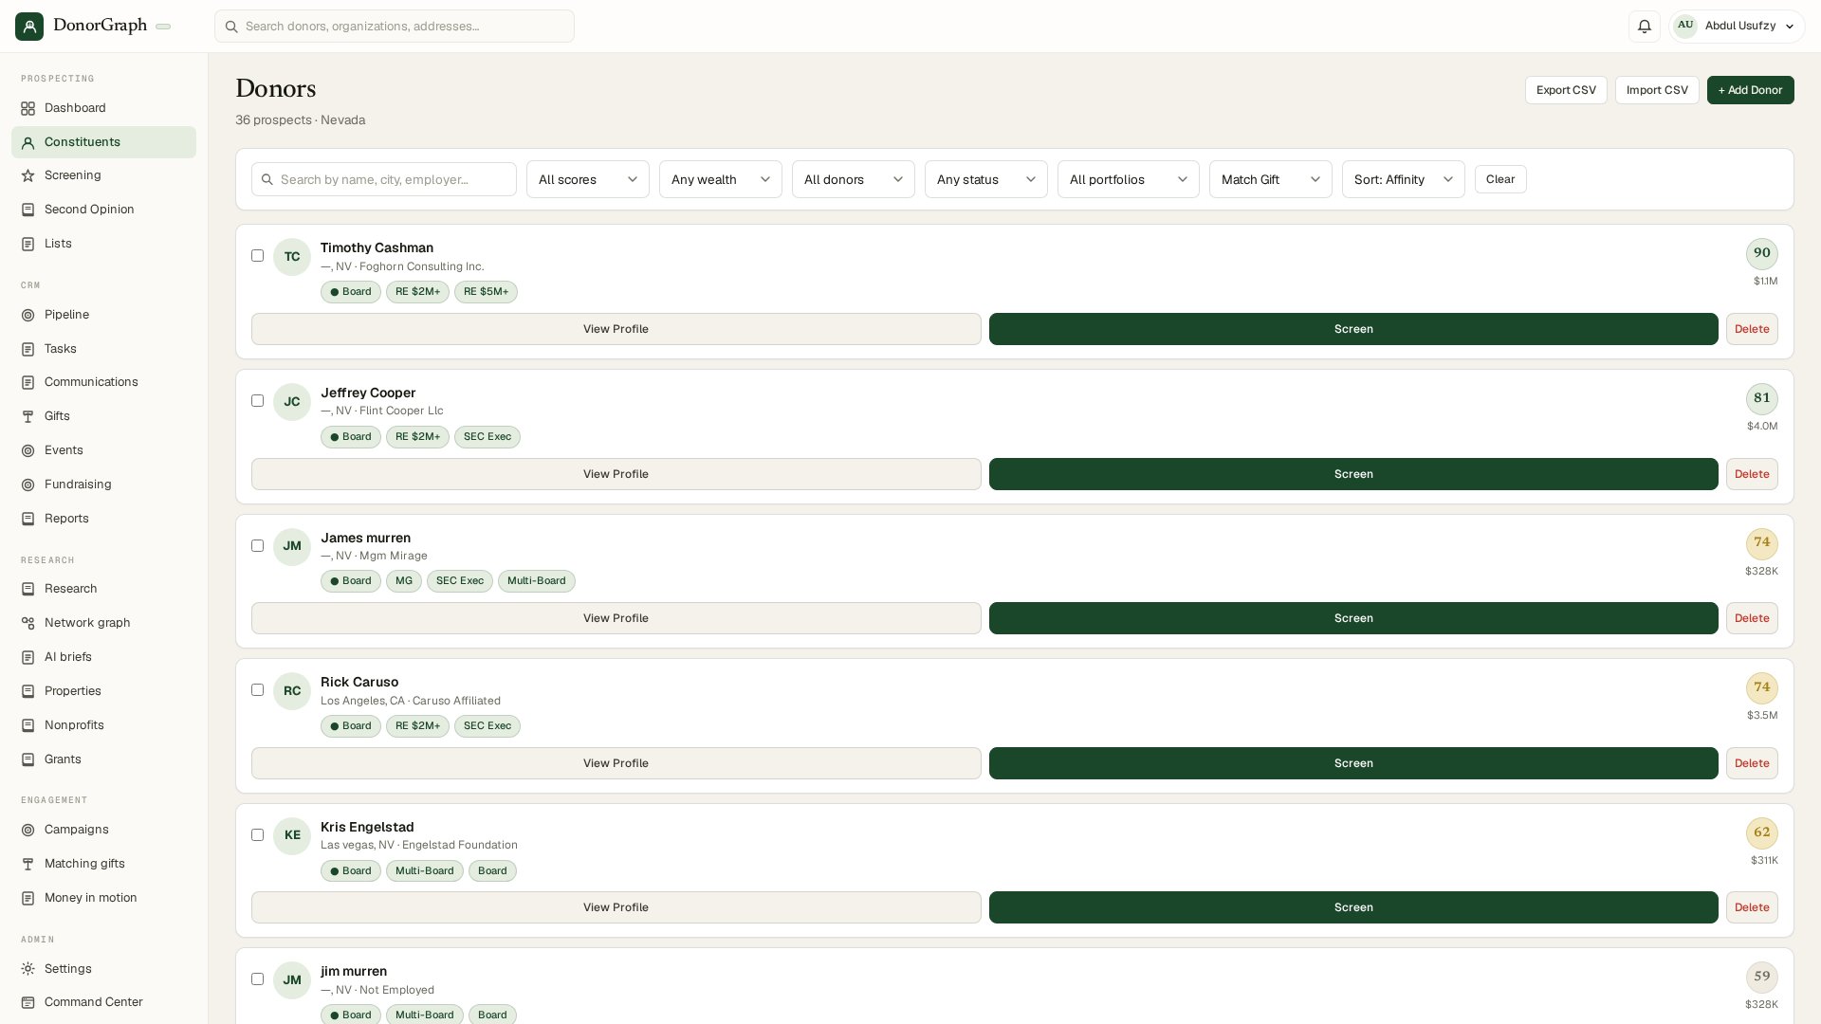This screenshot has width=1821, height=1024.
Task: Expand the All donors dropdown
Action: pos(854,179)
